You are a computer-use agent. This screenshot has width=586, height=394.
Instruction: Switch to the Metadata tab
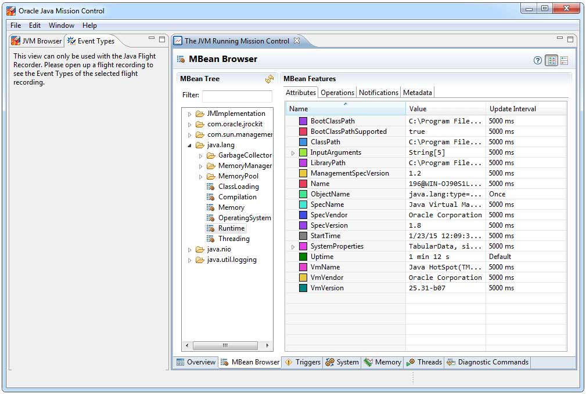click(418, 93)
